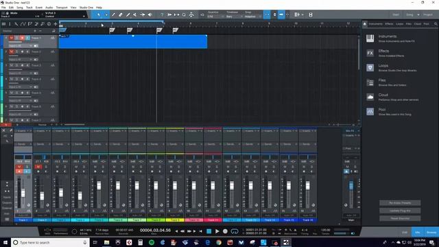Image resolution: width=439 pixels, height=247 pixels.
Task: Open the Song page dropdown arrow
Action: click(418, 14)
